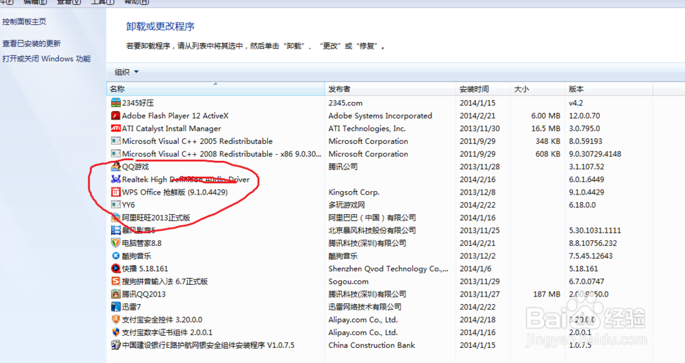Click the 搜狗拼音输入法 orange S icon

coord(115,281)
